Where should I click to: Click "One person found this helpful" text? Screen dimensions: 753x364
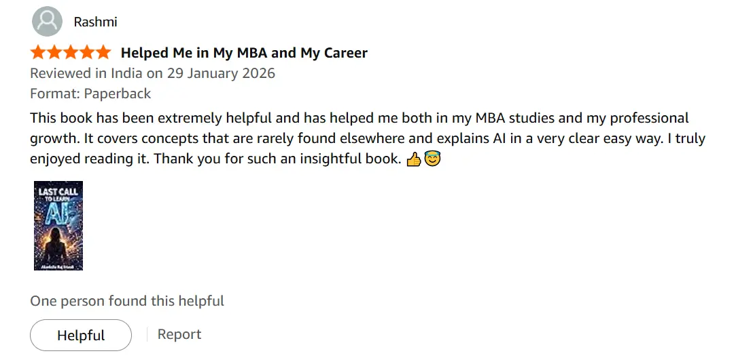tap(127, 301)
